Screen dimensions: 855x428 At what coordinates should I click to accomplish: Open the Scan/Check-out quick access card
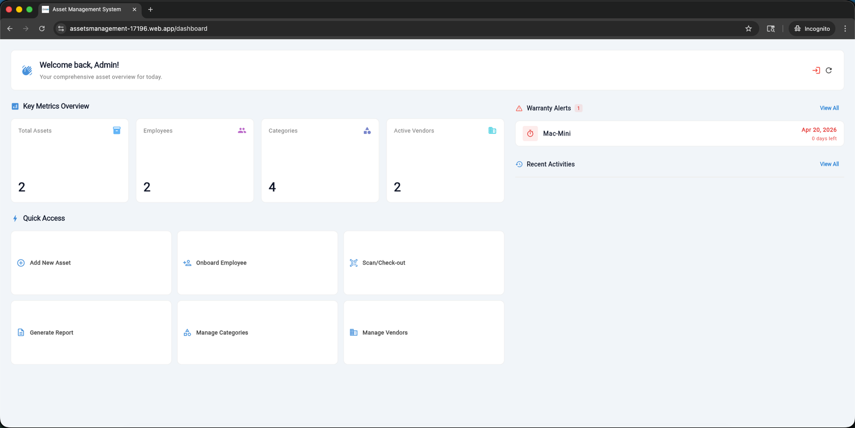(424, 263)
